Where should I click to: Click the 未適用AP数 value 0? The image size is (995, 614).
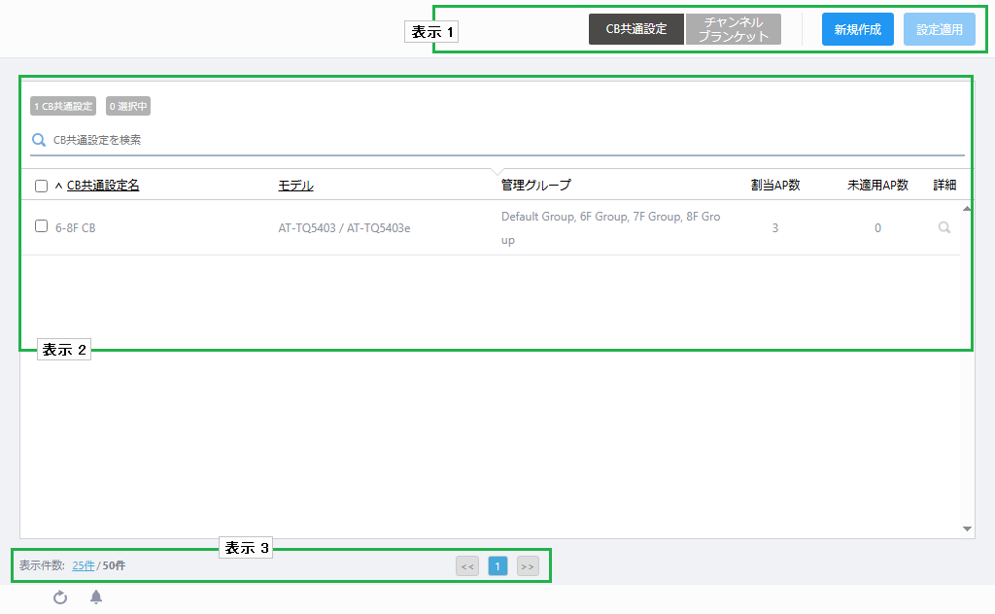click(x=877, y=227)
